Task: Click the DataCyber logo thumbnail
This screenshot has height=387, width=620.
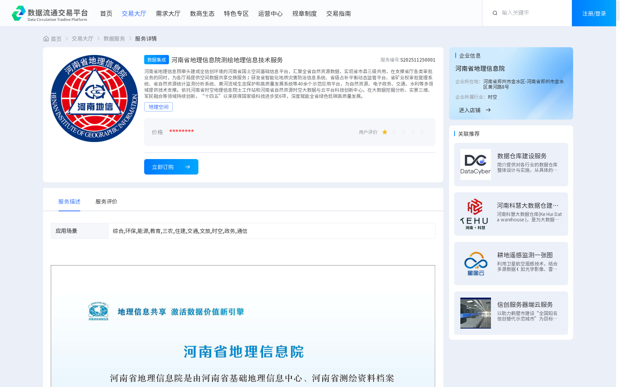Action: 475,164
